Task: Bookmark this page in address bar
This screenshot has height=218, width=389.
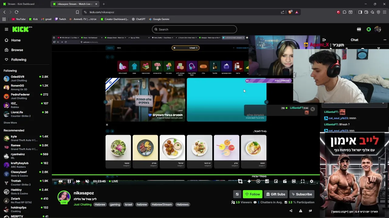Action: tap(77, 12)
